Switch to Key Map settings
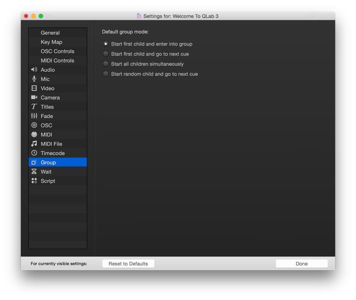356x300 pixels. 52,42
